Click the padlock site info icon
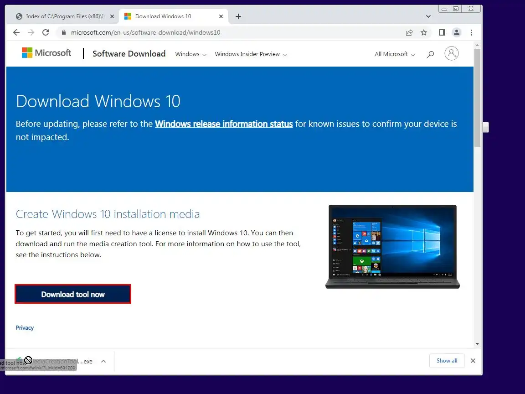The height and width of the screenshot is (394, 525). coord(64,32)
